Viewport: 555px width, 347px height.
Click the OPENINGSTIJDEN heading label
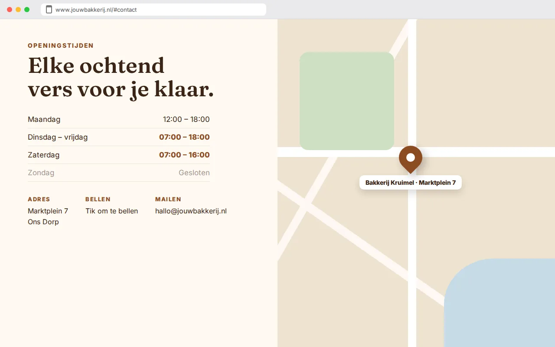click(x=61, y=46)
